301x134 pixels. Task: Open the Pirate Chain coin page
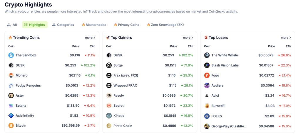coord(123,126)
